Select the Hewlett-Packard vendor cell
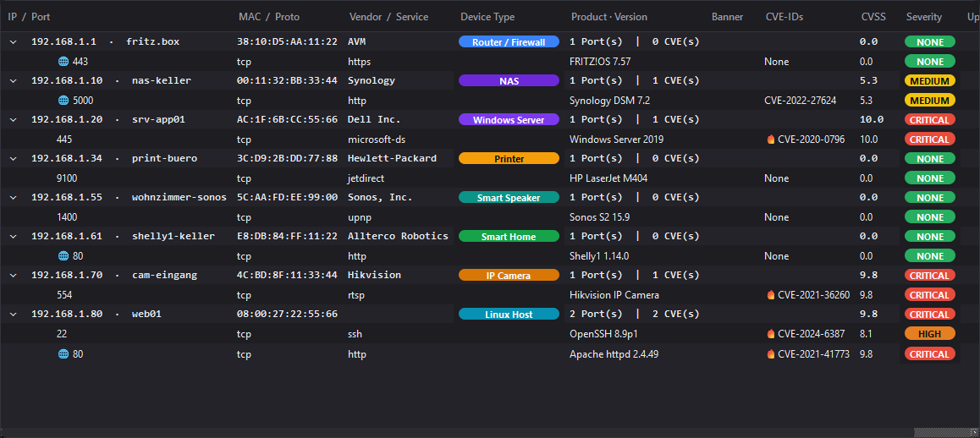980x438 pixels. 392,159
